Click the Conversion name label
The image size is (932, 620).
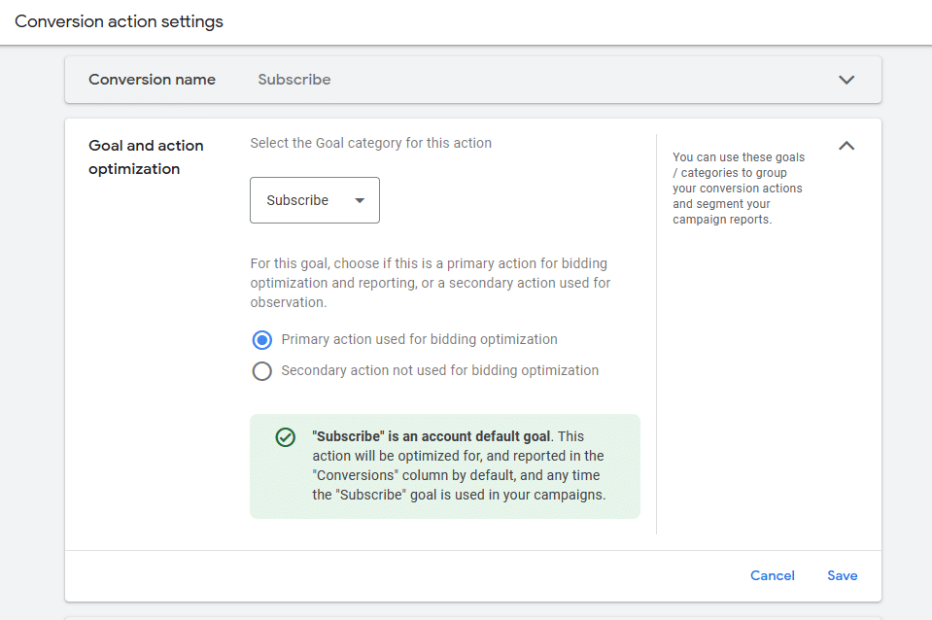[152, 80]
